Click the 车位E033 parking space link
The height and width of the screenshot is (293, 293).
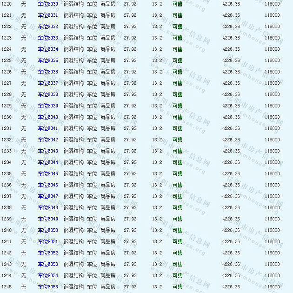tap(48, 38)
